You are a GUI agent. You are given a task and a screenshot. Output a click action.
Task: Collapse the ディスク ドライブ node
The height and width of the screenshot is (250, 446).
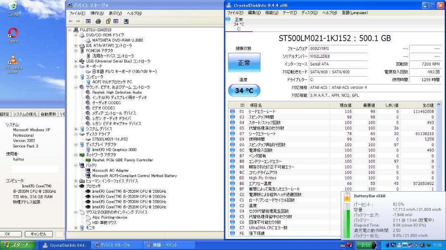[75, 134]
